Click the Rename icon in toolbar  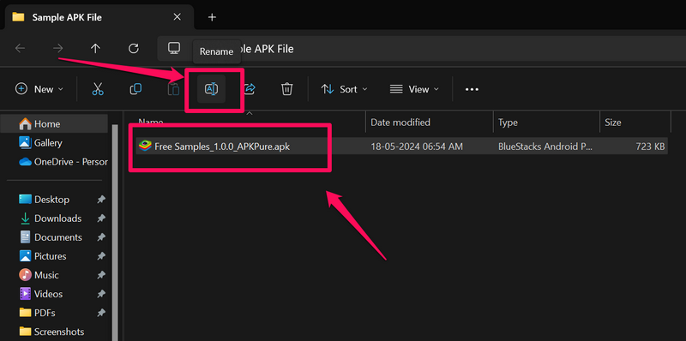click(211, 89)
